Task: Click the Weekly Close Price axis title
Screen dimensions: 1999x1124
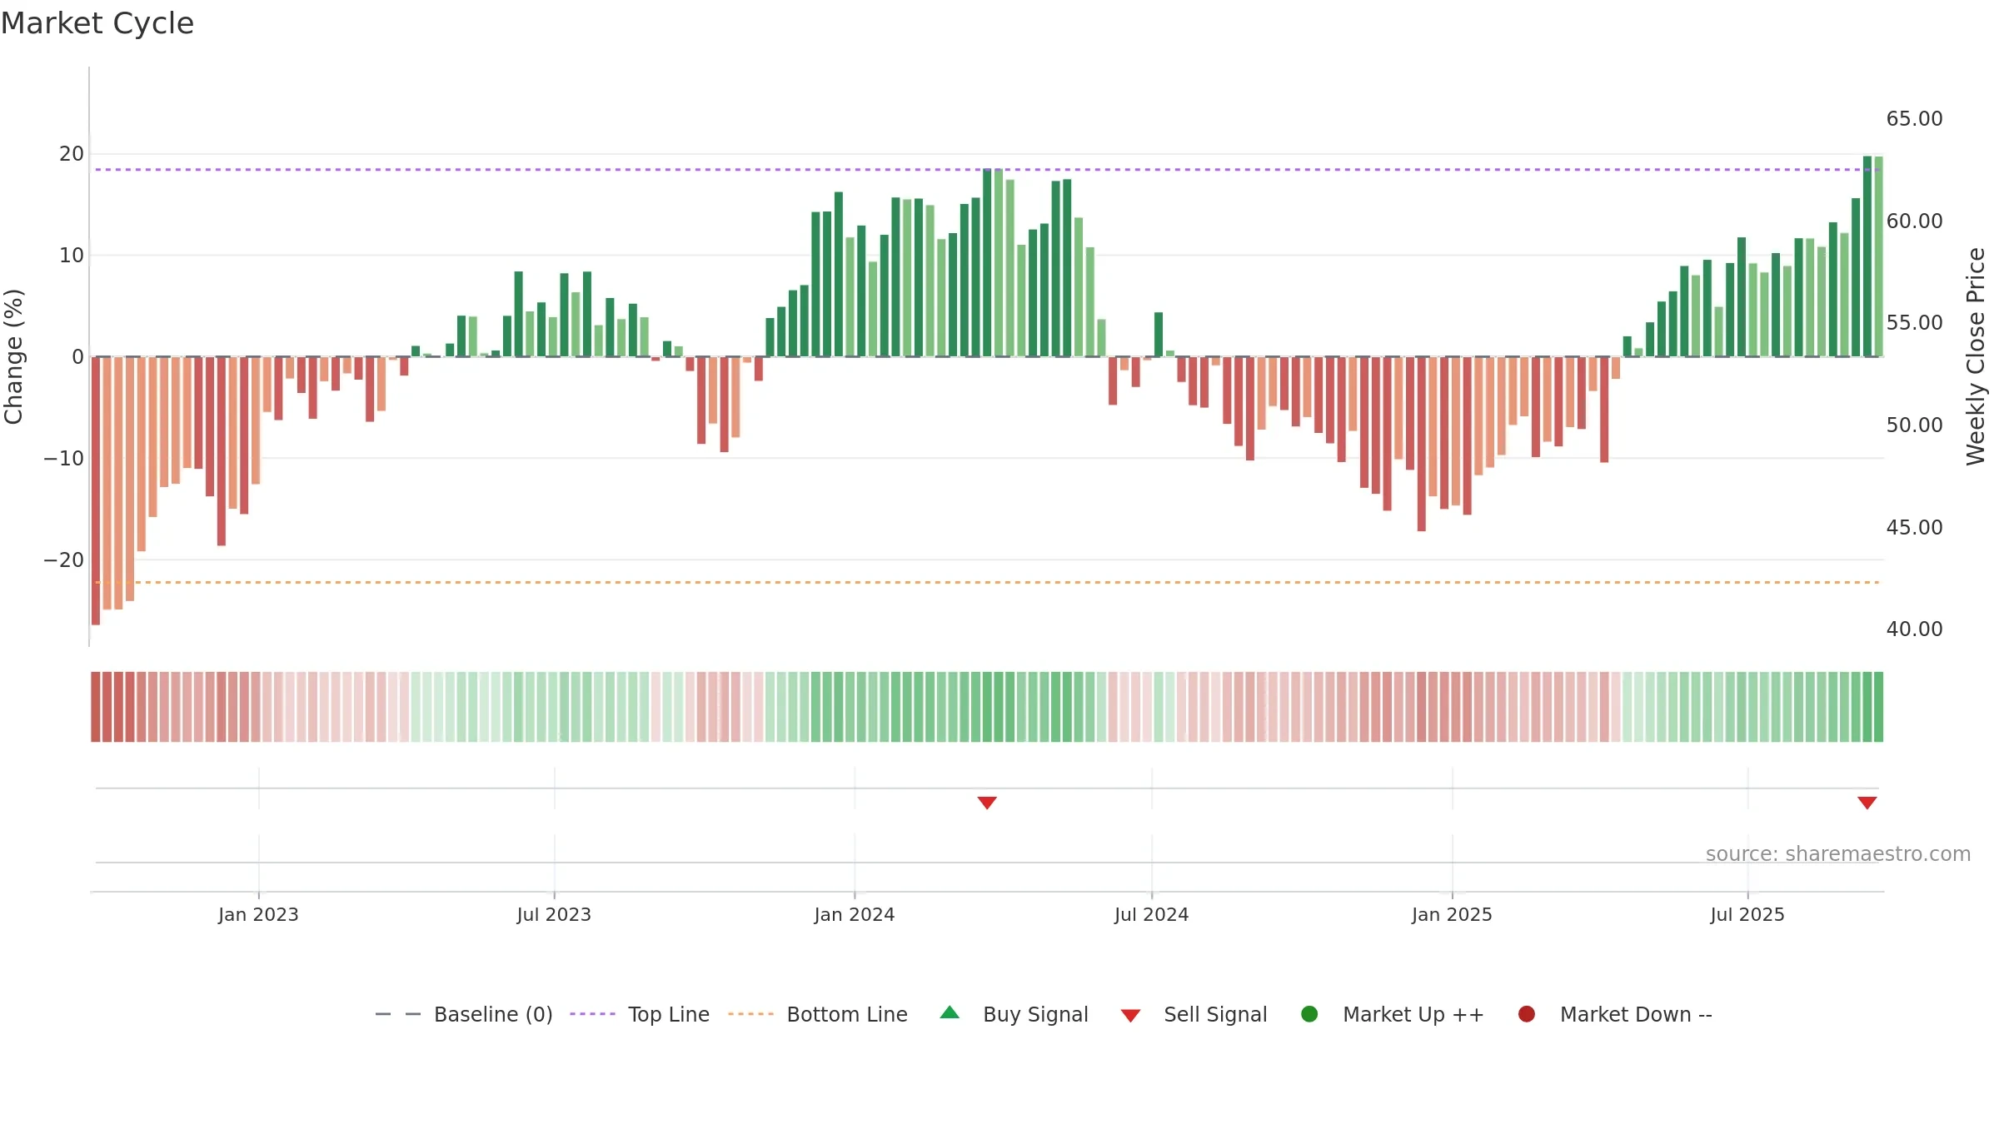Action: click(x=1976, y=356)
